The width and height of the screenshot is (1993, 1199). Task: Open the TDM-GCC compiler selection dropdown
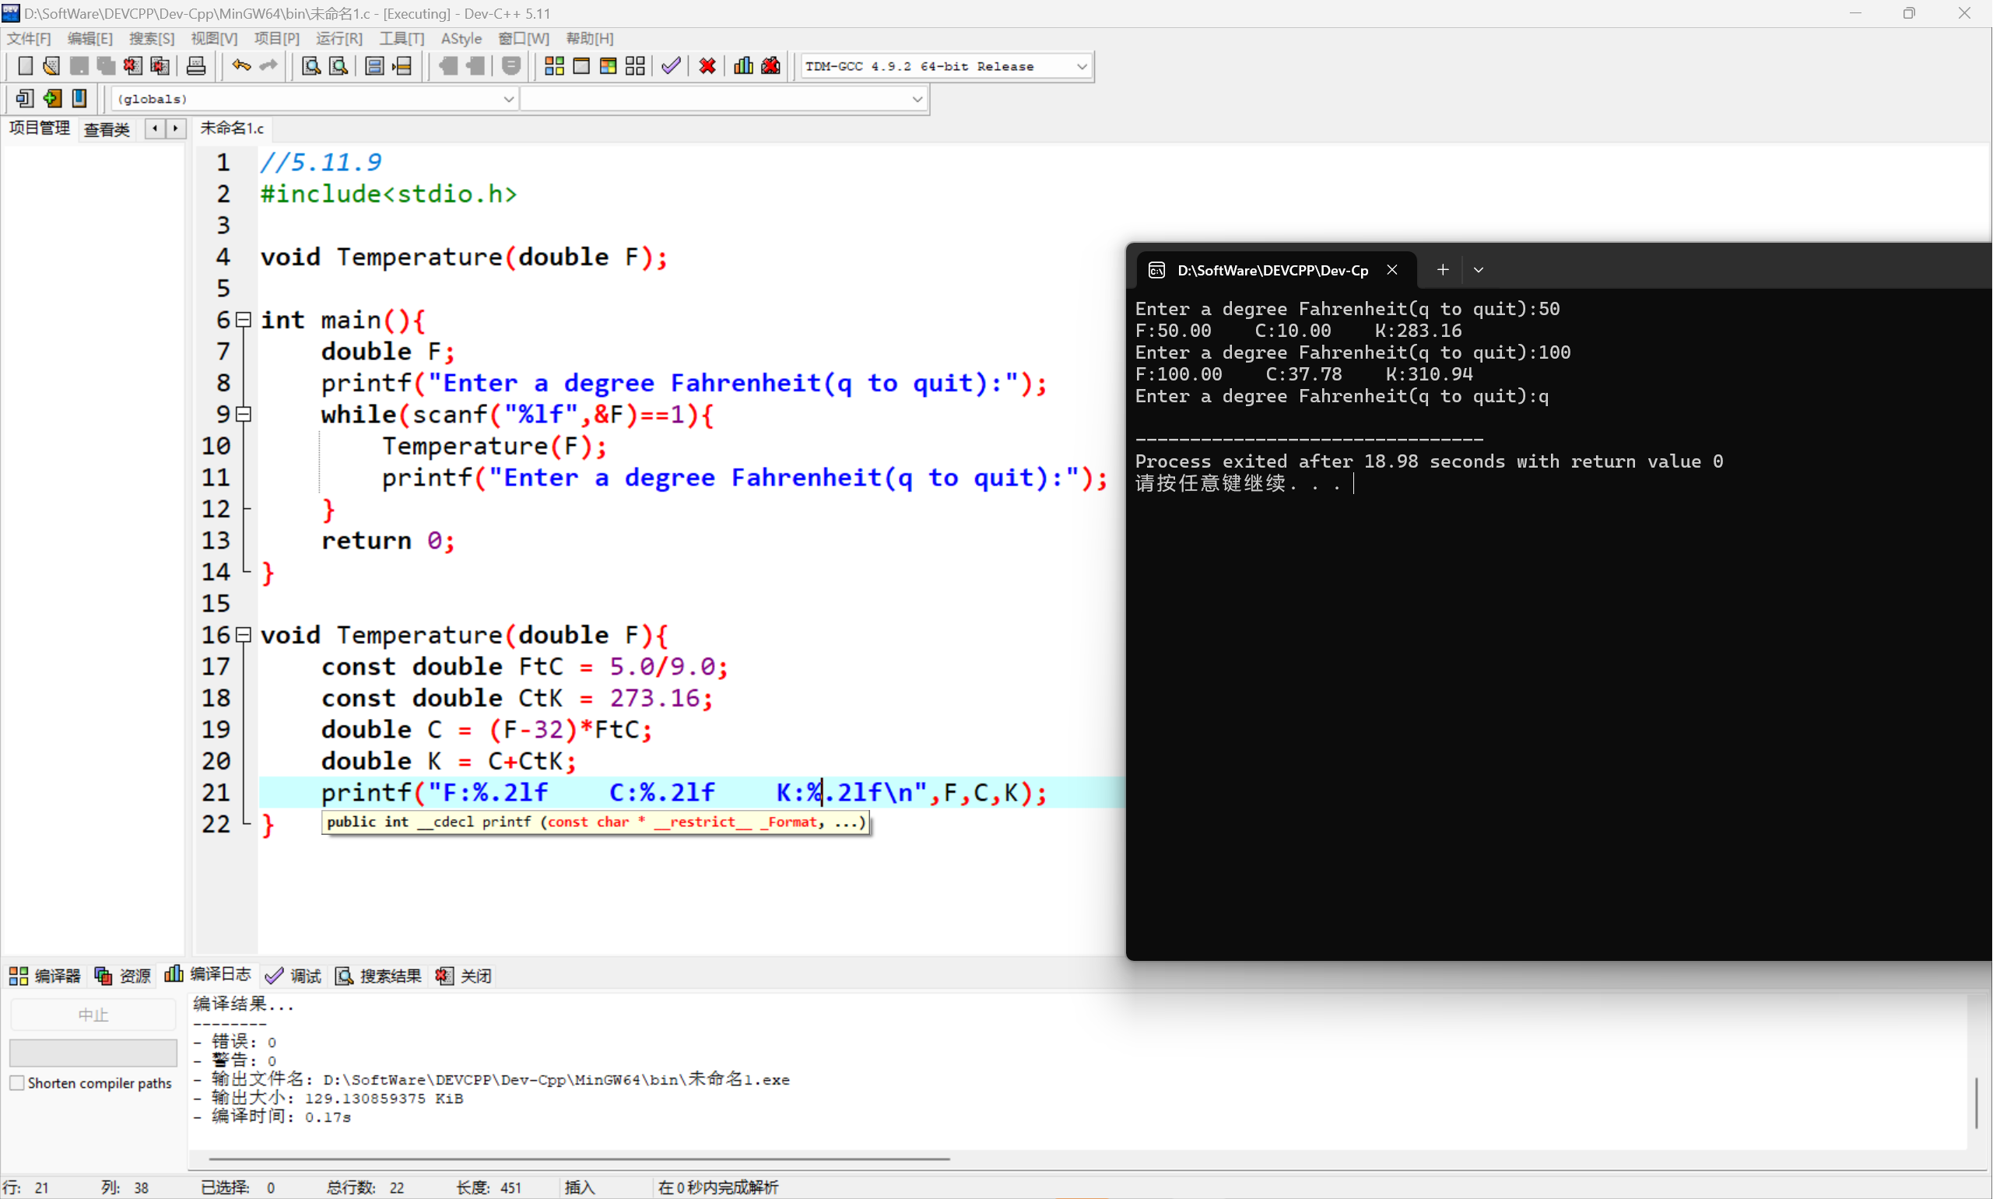pyautogui.click(x=1082, y=67)
